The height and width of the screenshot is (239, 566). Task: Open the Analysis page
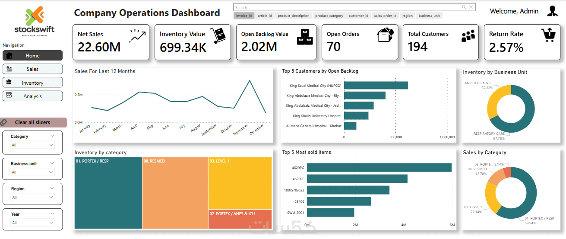pos(32,96)
